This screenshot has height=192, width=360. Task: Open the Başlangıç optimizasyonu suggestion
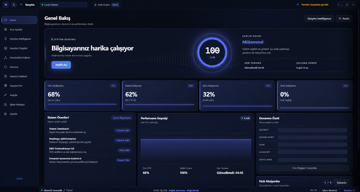pos(90,140)
